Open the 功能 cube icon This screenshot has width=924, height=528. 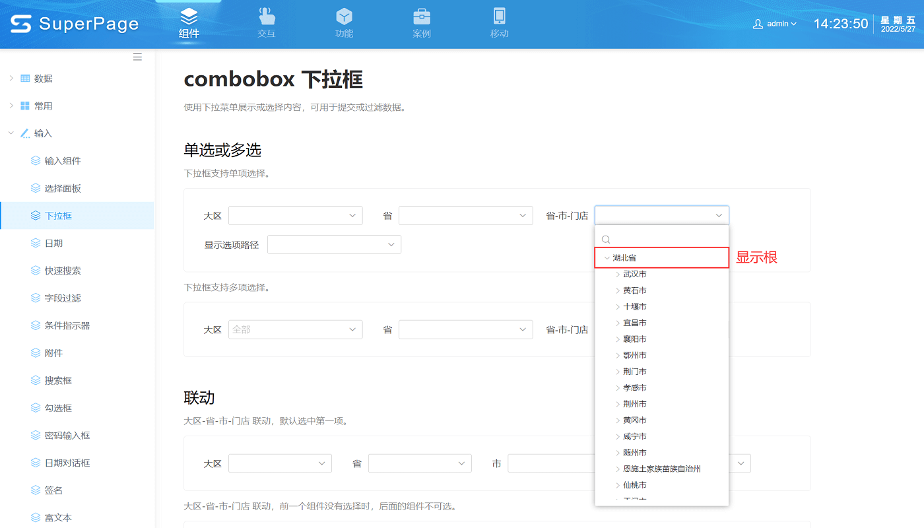[x=344, y=16]
